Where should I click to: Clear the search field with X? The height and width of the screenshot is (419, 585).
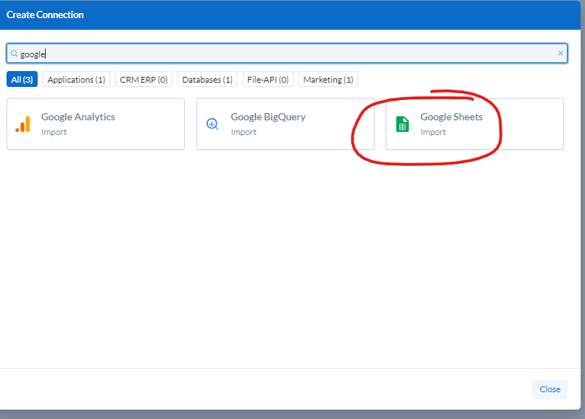pos(560,54)
